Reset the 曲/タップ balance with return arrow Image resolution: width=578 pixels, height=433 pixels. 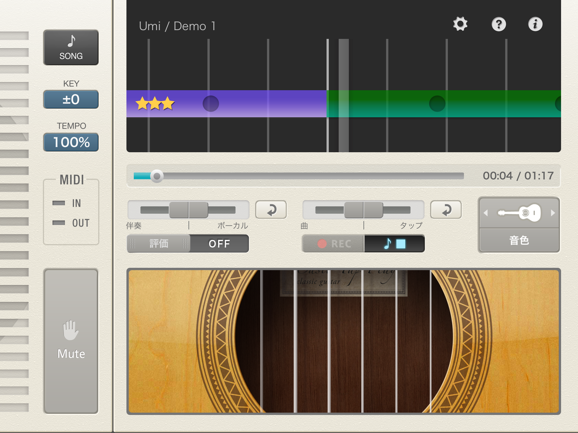446,210
